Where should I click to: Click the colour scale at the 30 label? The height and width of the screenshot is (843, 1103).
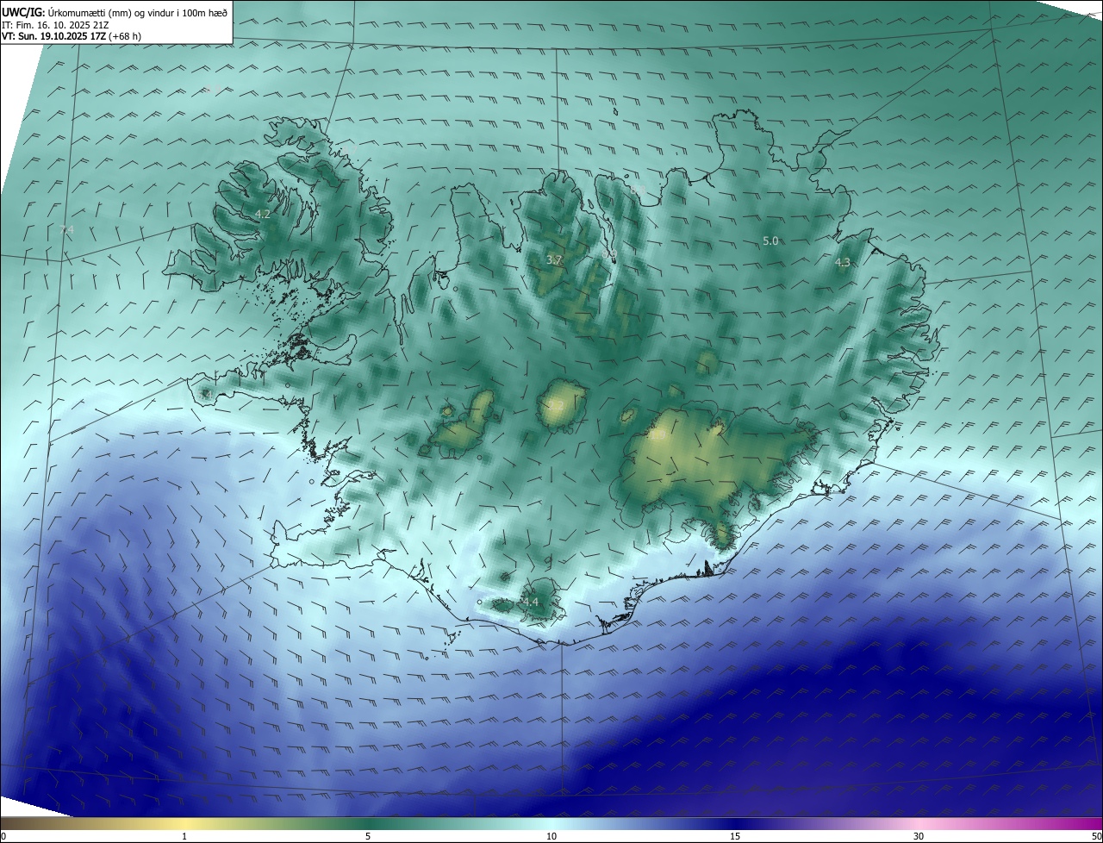(x=919, y=836)
